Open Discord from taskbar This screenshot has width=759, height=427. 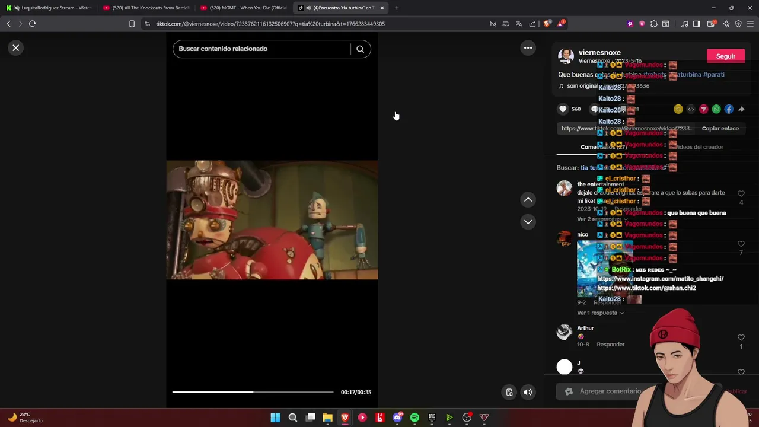point(397,418)
